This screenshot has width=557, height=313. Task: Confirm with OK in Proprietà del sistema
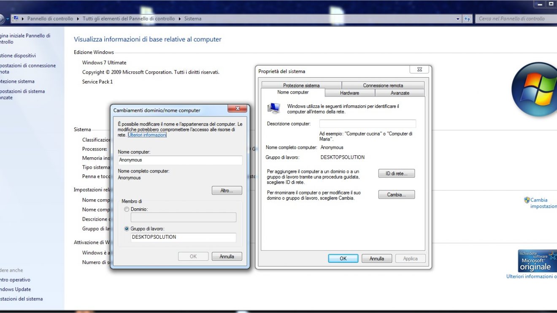coord(343,259)
